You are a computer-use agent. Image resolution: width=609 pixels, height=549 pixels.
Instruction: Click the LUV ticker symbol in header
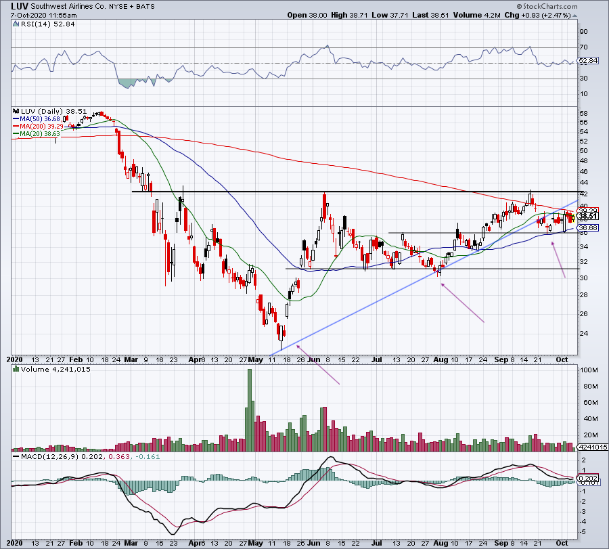point(20,6)
